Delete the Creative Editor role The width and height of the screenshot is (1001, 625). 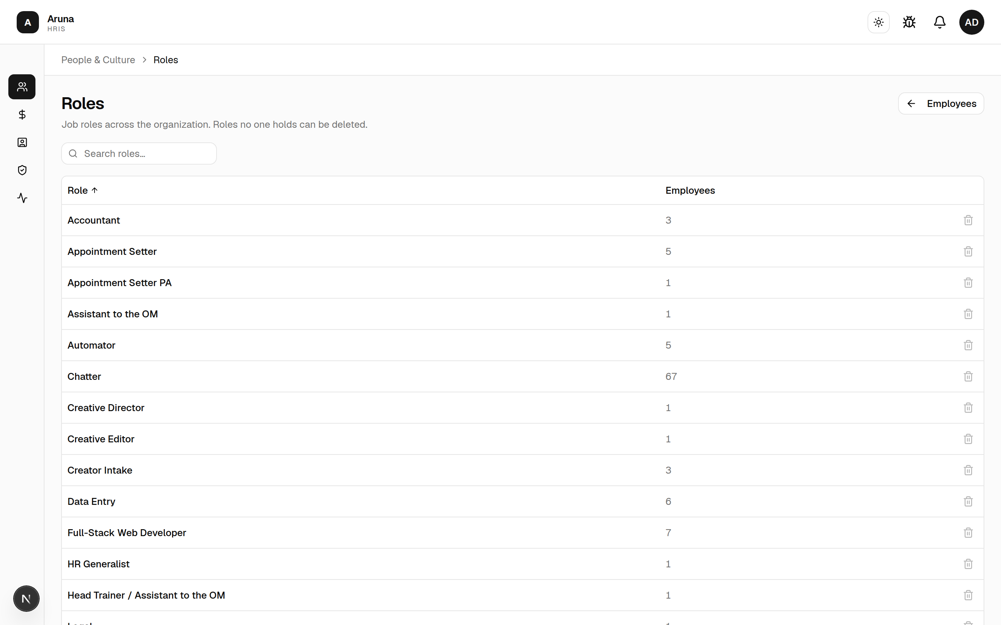click(968, 439)
